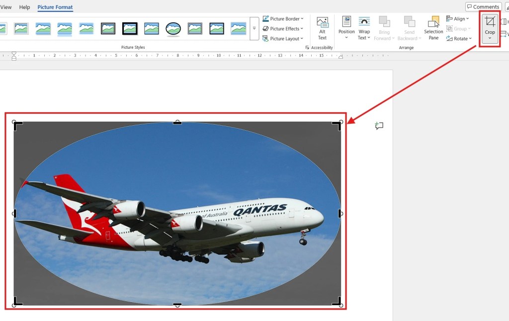The image size is (509, 321).
Task: Open the Alt Text pane
Action: point(322,28)
